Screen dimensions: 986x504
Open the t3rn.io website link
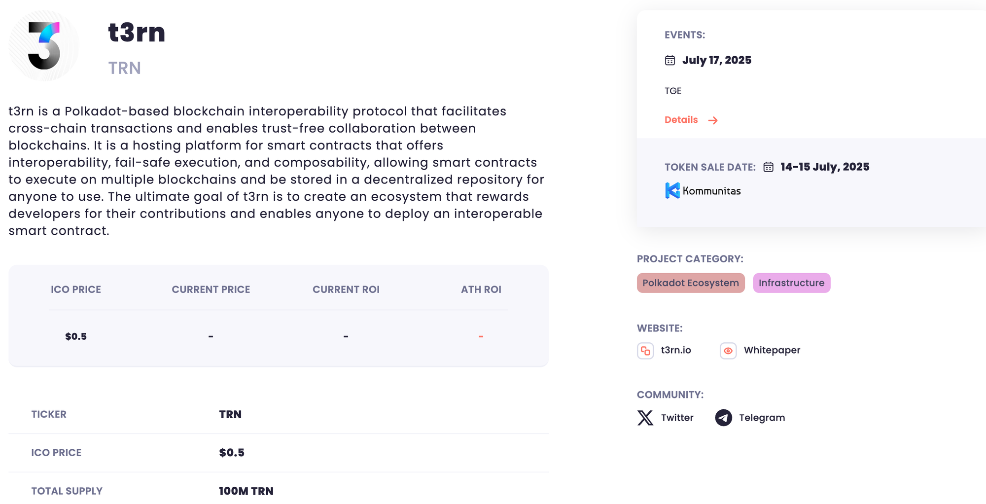click(676, 350)
